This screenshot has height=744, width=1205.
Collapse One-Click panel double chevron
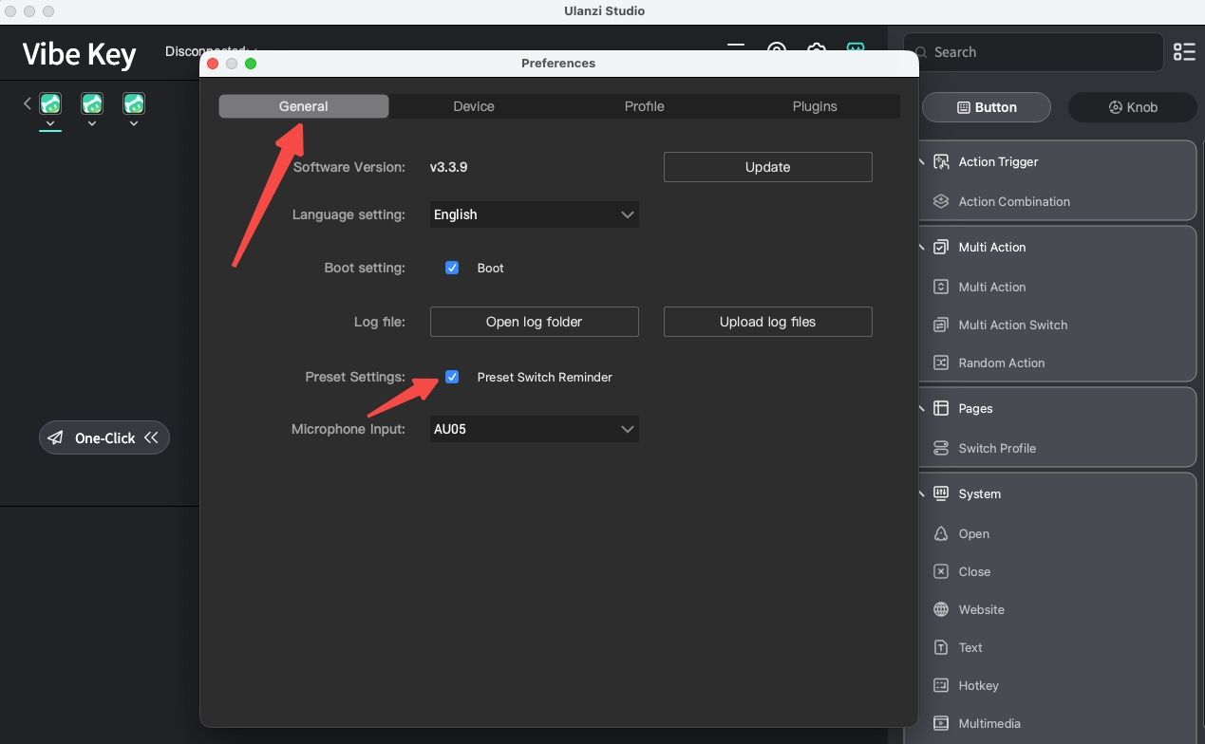click(x=152, y=437)
